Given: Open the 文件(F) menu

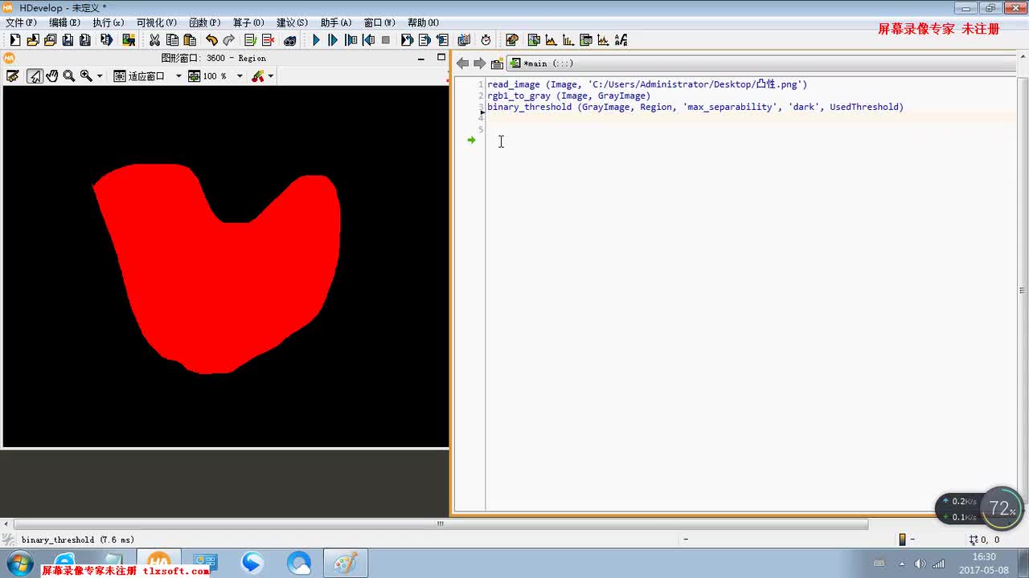Looking at the screenshot, I should (x=20, y=22).
